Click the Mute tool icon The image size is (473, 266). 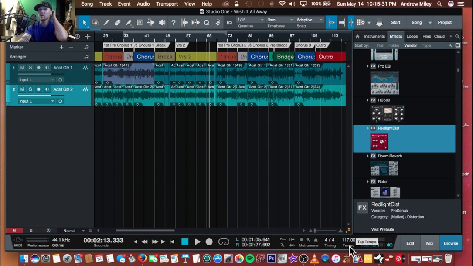pyautogui.click(x=140, y=23)
